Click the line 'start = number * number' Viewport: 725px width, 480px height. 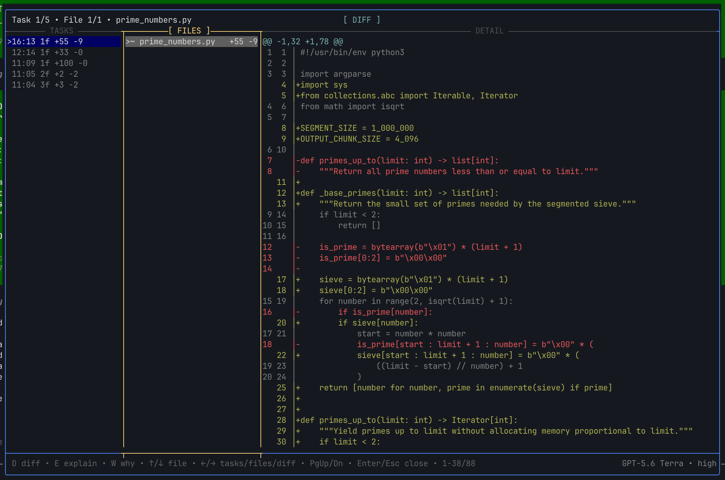point(411,334)
